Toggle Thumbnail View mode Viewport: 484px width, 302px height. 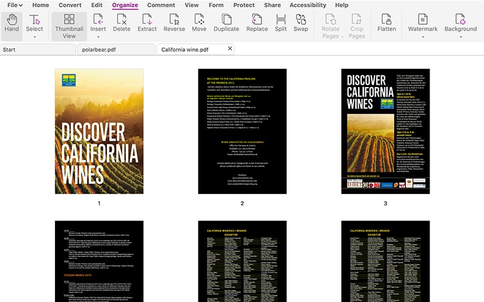point(69,27)
